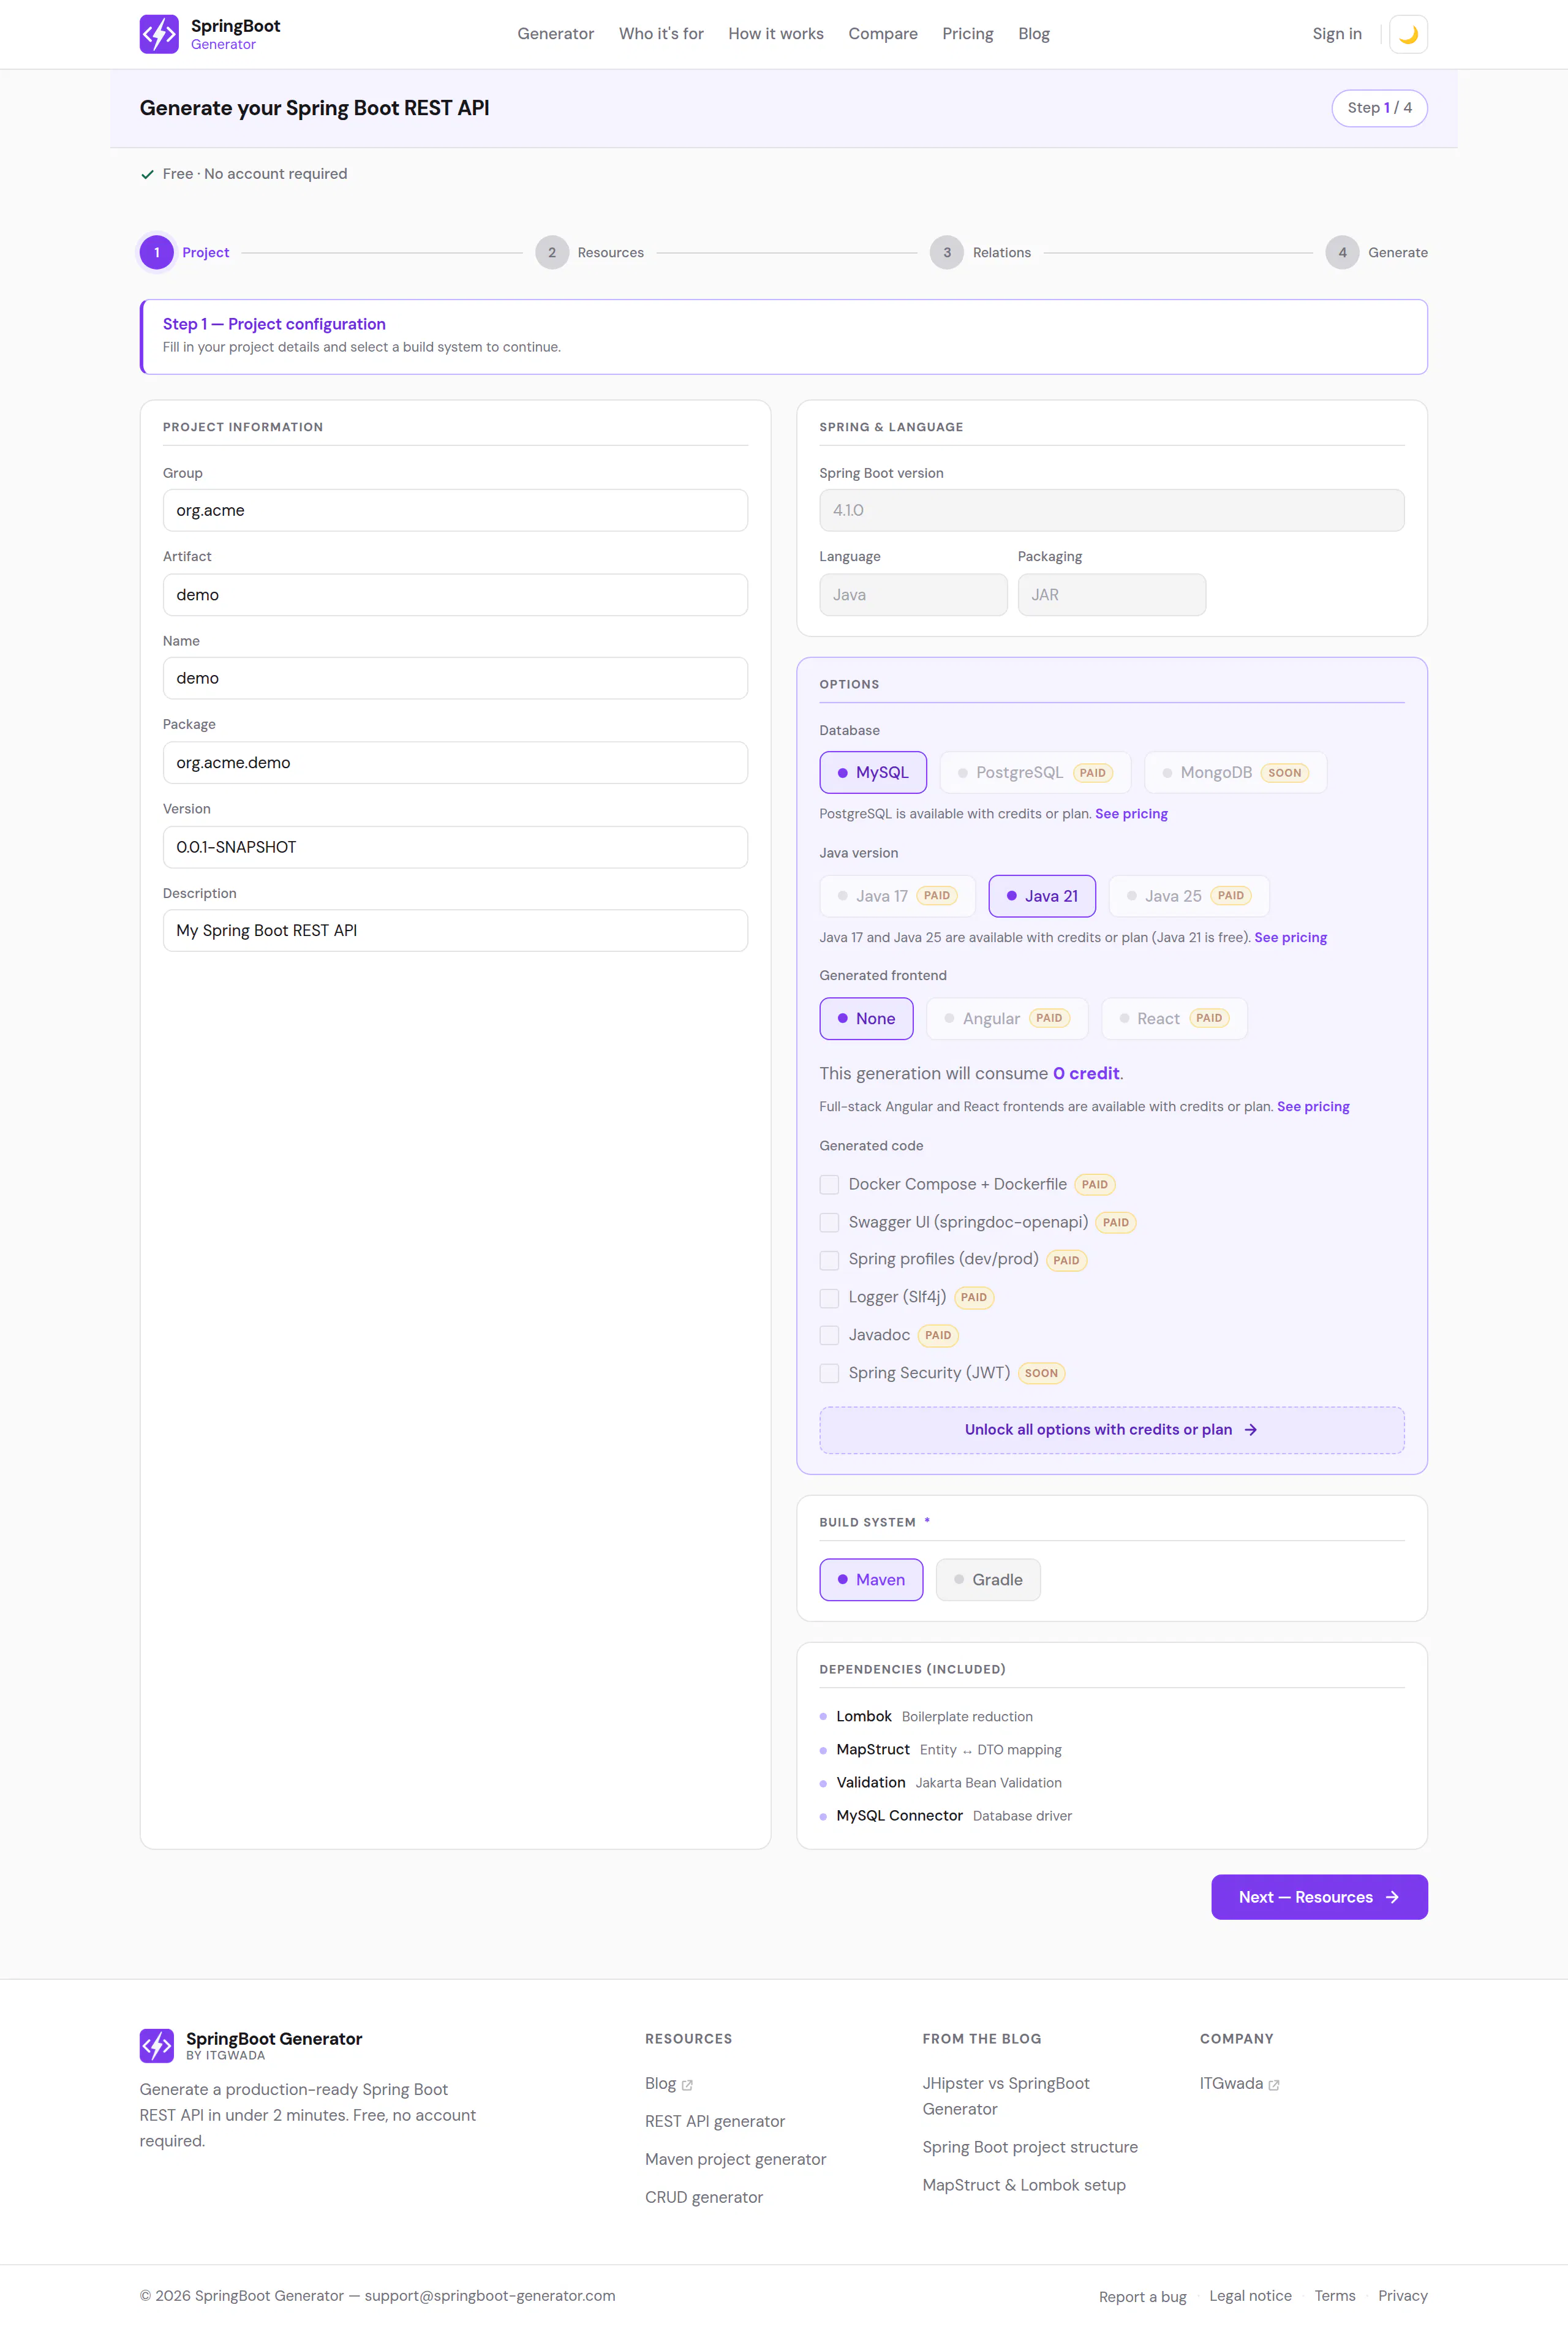This screenshot has width=1568, height=2329.
Task: Select Maven build system
Action: click(x=871, y=1579)
